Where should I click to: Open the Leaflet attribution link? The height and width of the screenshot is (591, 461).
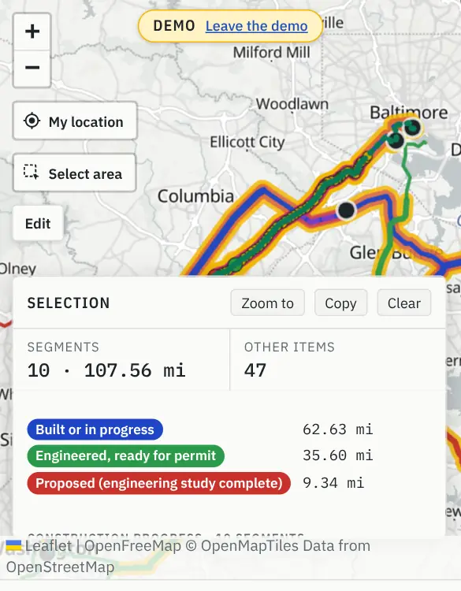[48, 546]
